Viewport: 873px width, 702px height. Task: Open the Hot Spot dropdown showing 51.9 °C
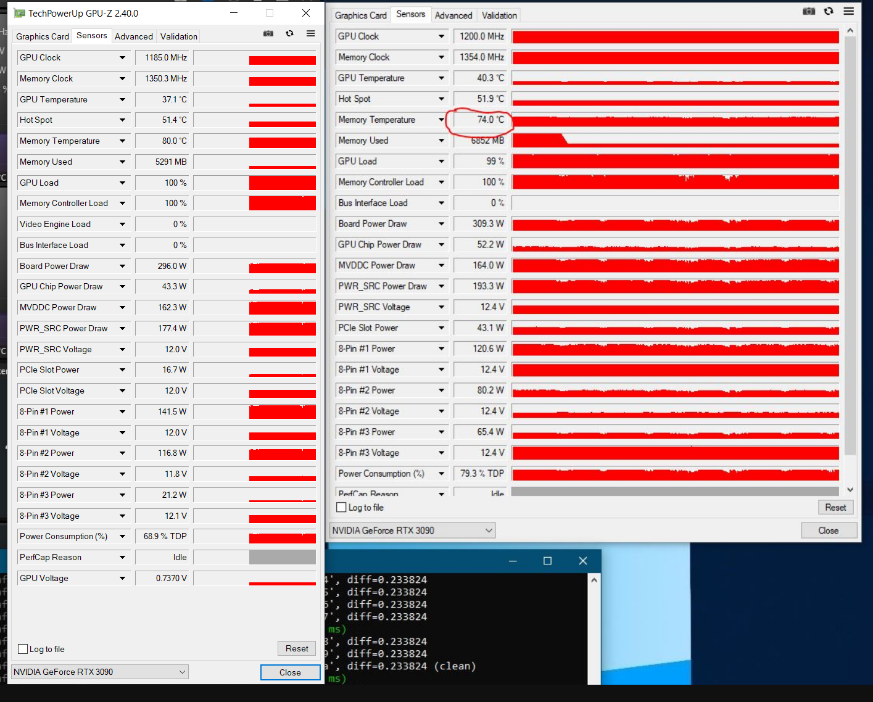point(441,99)
